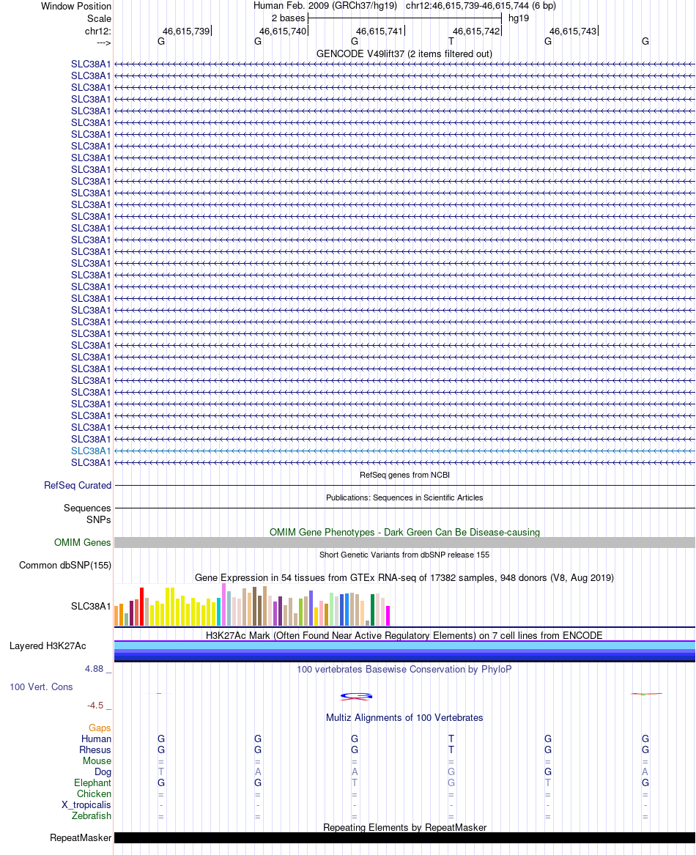Click the blue layered H3K27Ac signal band
The image size is (696, 855).
404,651
